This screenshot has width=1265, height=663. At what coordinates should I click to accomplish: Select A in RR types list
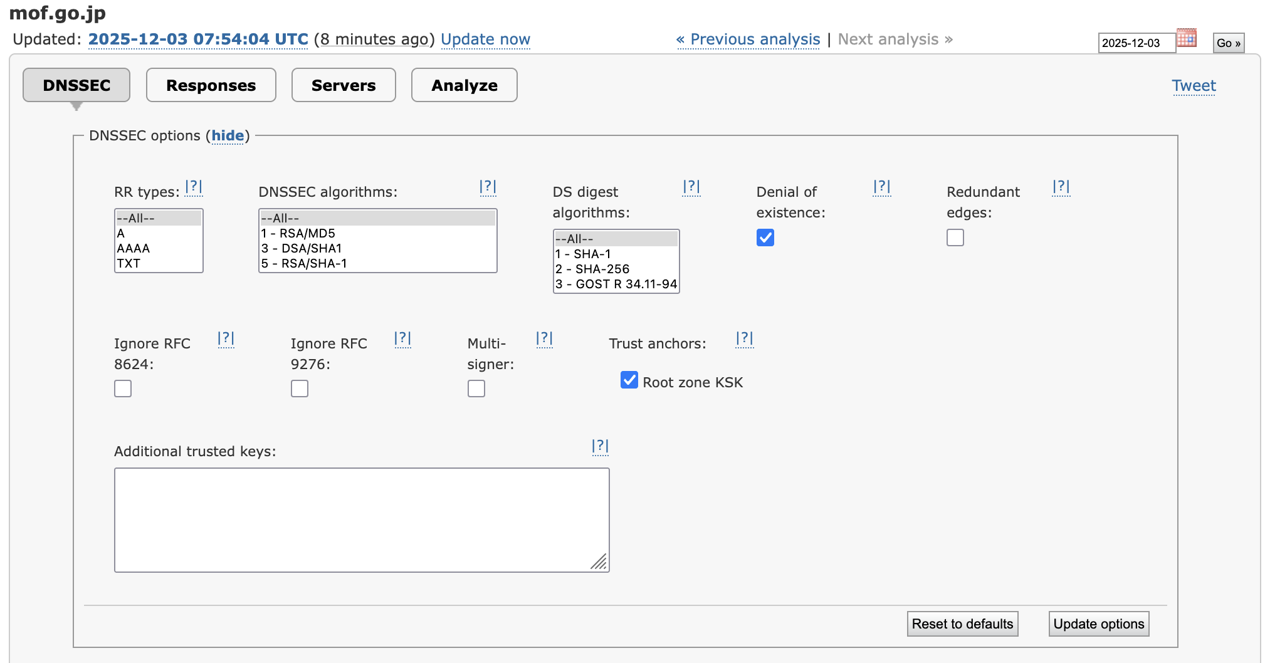(x=159, y=233)
